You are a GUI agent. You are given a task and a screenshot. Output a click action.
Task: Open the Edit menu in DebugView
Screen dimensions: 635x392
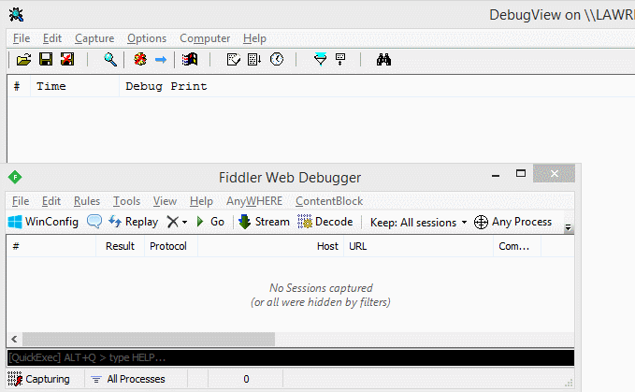click(x=52, y=38)
